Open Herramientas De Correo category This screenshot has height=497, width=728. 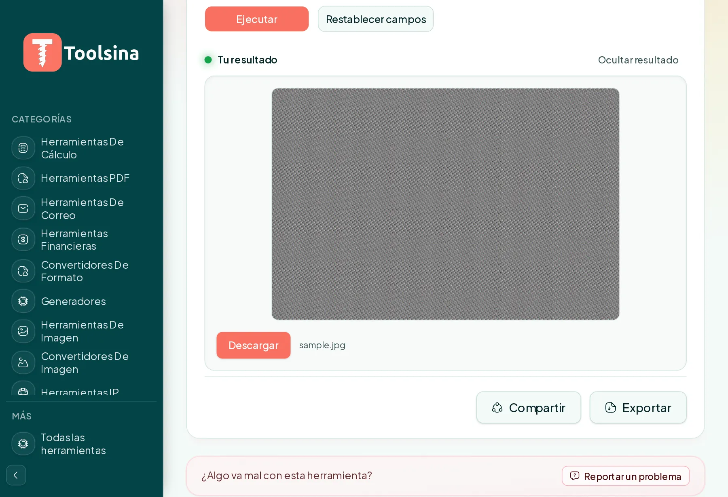click(82, 208)
